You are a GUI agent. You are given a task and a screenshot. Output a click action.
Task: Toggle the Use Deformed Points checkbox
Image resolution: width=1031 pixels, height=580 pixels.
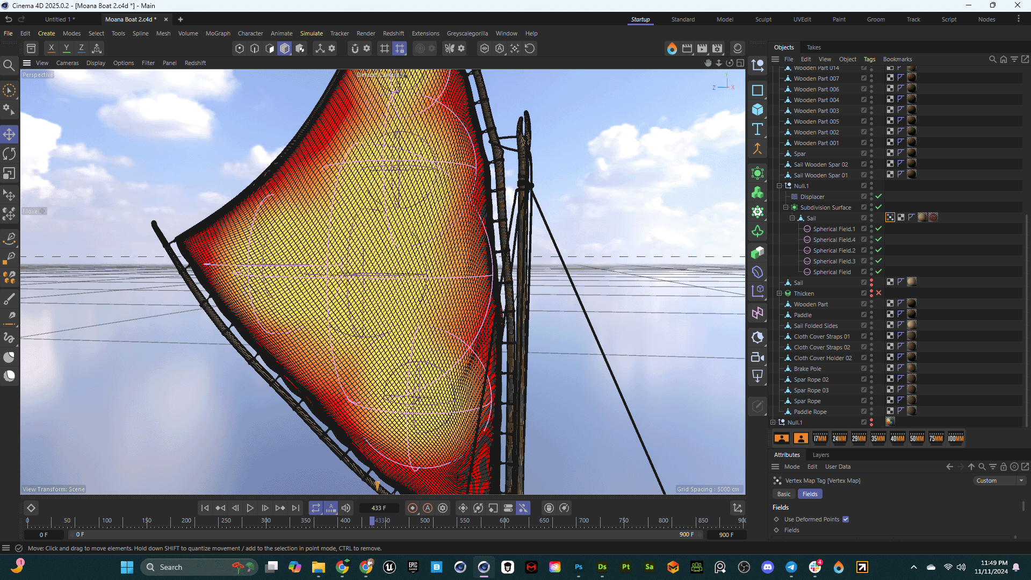coord(846,519)
